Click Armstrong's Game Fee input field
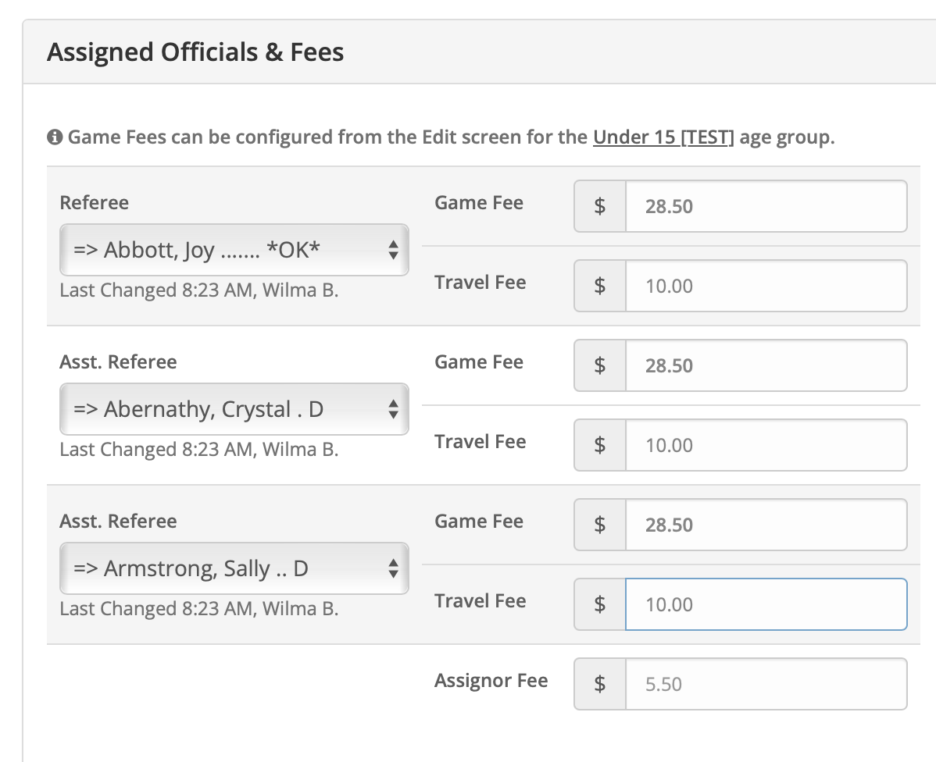The height and width of the screenshot is (762, 936). [766, 525]
